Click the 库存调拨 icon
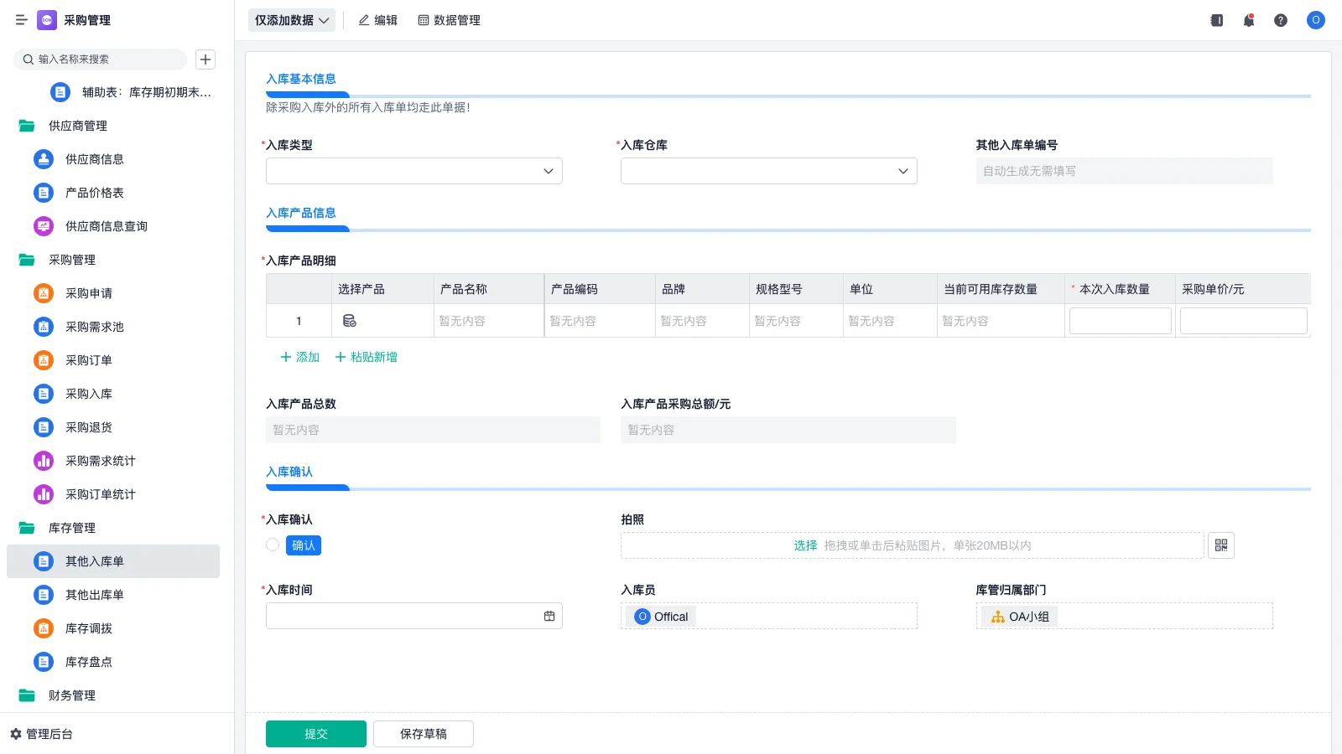The height and width of the screenshot is (754, 1342). click(x=44, y=628)
